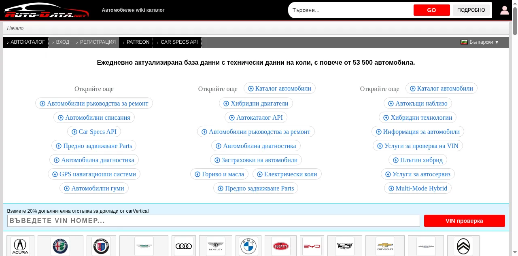Image resolution: width=518 pixels, height=256 pixels.
Task: Open the Aston Martin brand logo
Action: coord(144,246)
